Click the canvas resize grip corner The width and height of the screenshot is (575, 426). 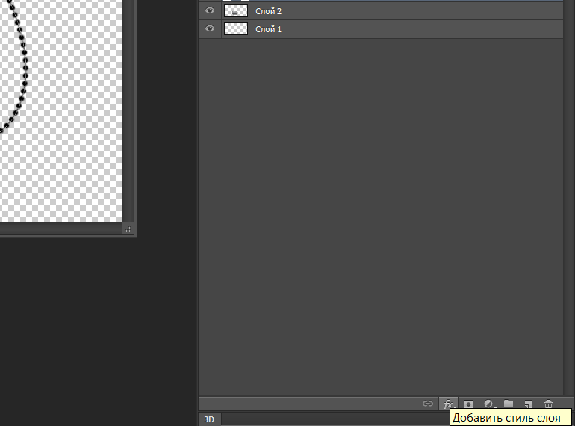click(127, 228)
